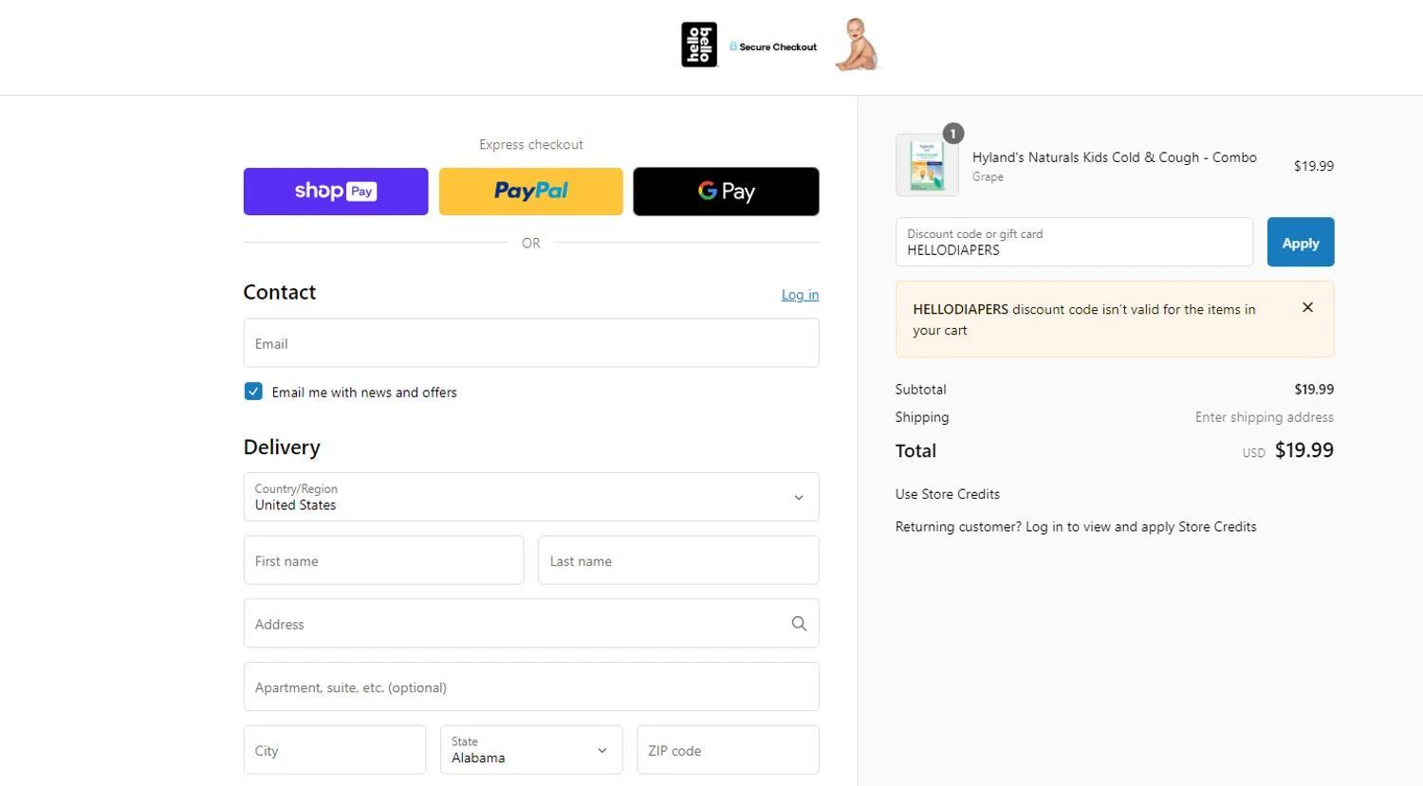Viewport: 1423px width, 786px height.
Task: Uncheck Email me with news and offers
Action: pyautogui.click(x=253, y=392)
